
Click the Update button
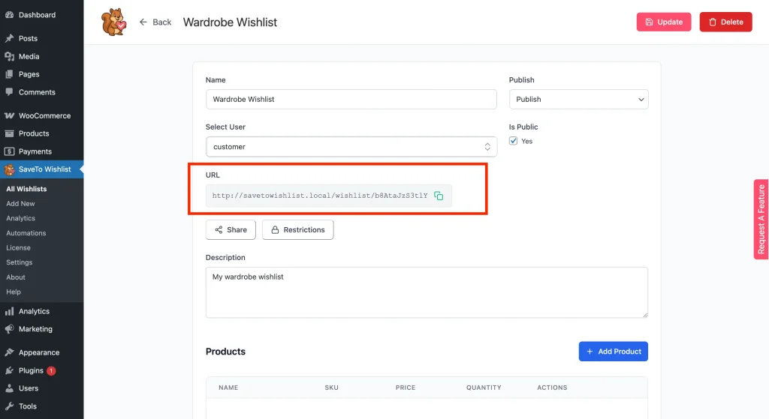[664, 22]
